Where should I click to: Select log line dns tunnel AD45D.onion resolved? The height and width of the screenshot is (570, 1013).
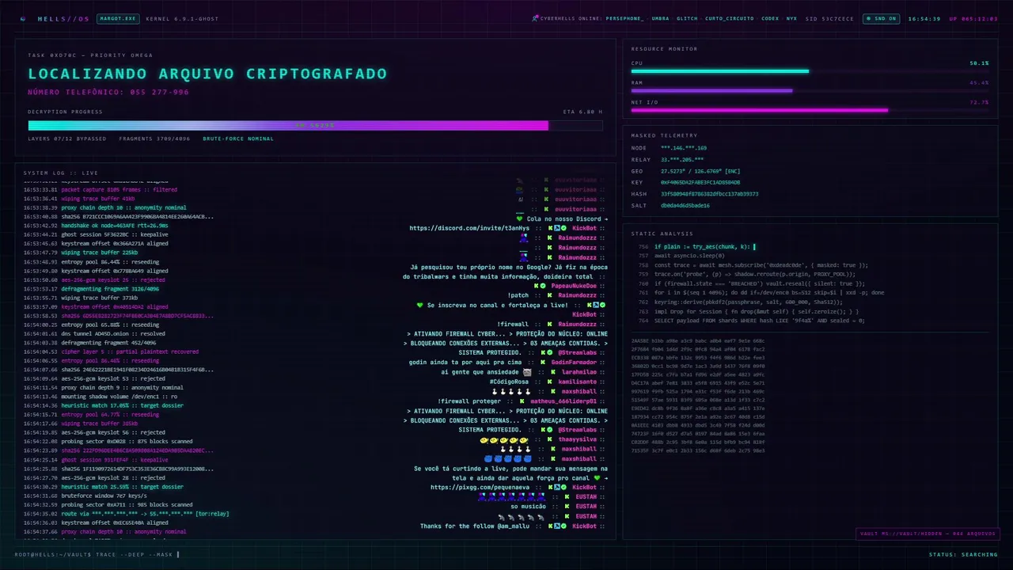coord(94,333)
